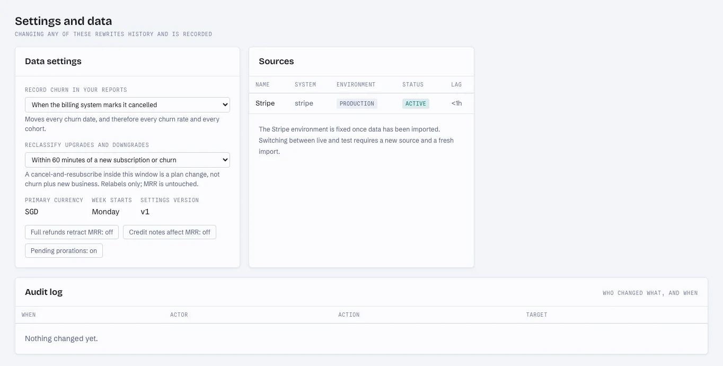Screen dimensions: 723x366
Task: Click the SYSTEM column header in Sources
Action: (305, 85)
